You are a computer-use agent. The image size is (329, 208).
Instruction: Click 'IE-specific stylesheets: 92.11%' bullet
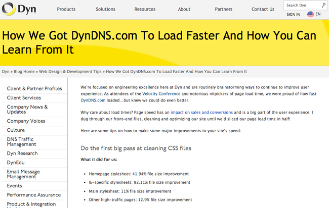tap(139, 182)
